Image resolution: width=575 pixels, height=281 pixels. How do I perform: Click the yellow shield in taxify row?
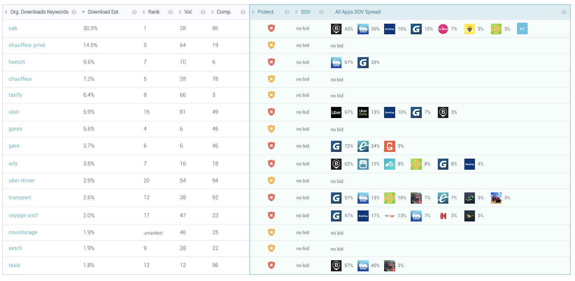(x=271, y=95)
